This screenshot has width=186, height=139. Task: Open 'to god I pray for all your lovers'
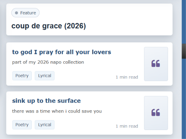[x=62, y=52]
